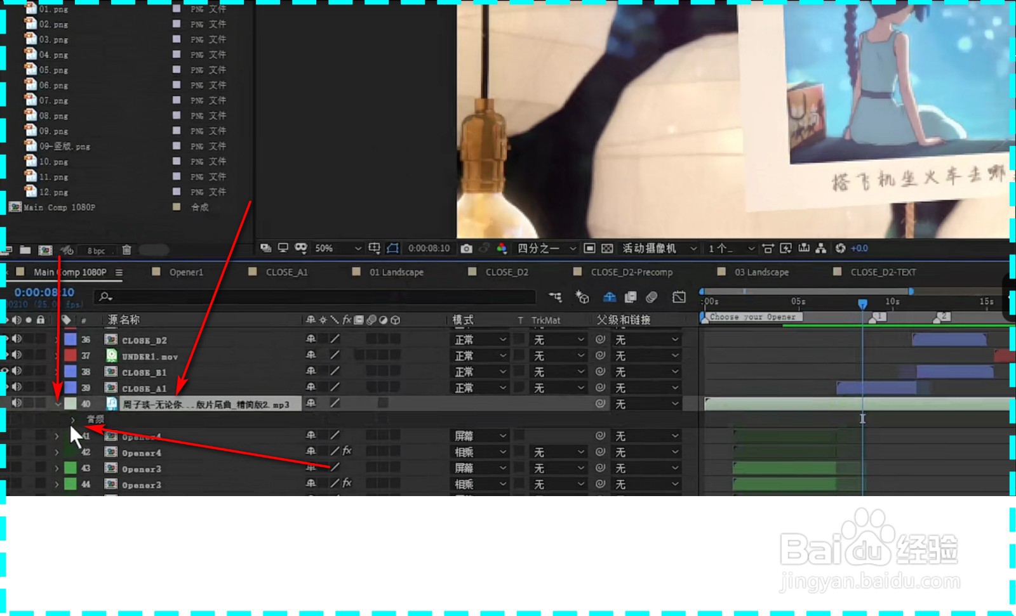Toggle fx switch on layer 44 Opener3
1016x616 pixels.
tap(347, 483)
